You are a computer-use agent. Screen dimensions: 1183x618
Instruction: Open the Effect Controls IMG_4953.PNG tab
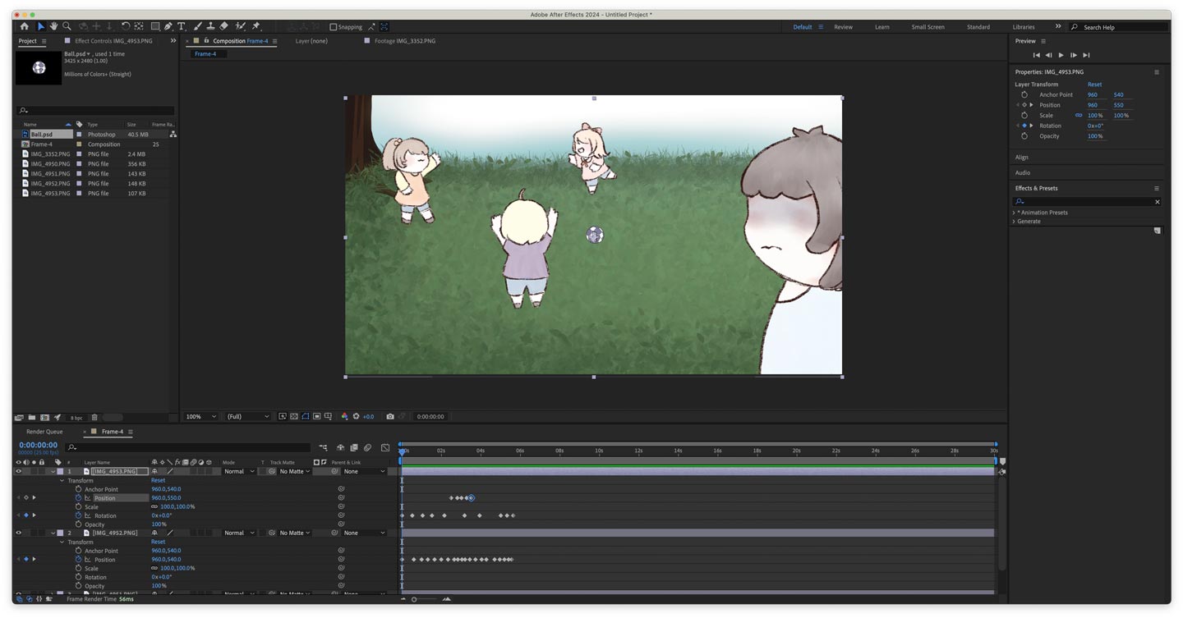pyautogui.click(x=113, y=41)
